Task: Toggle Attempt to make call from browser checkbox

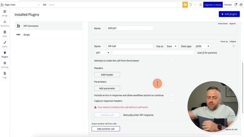Action: point(172,61)
